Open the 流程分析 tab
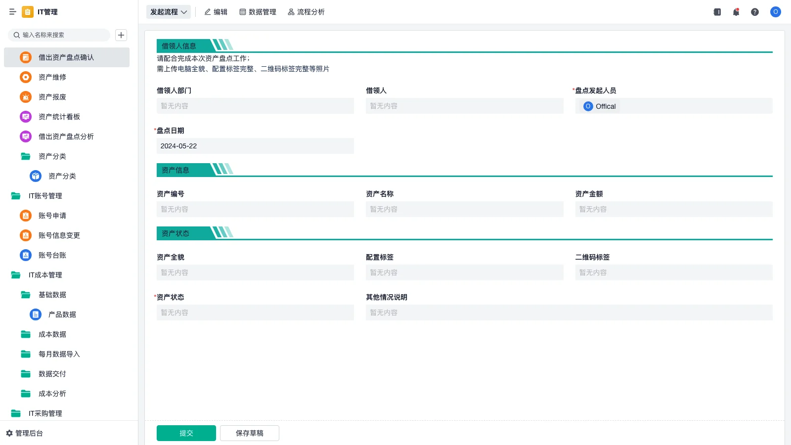The image size is (791, 445). (306, 12)
